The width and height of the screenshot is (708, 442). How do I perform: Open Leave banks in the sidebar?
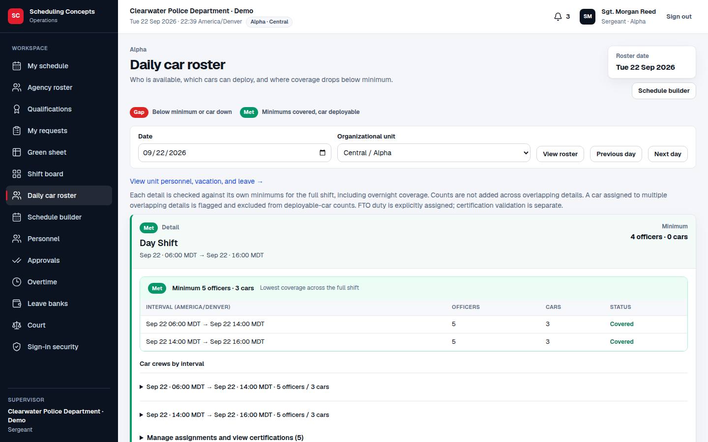pos(59,304)
